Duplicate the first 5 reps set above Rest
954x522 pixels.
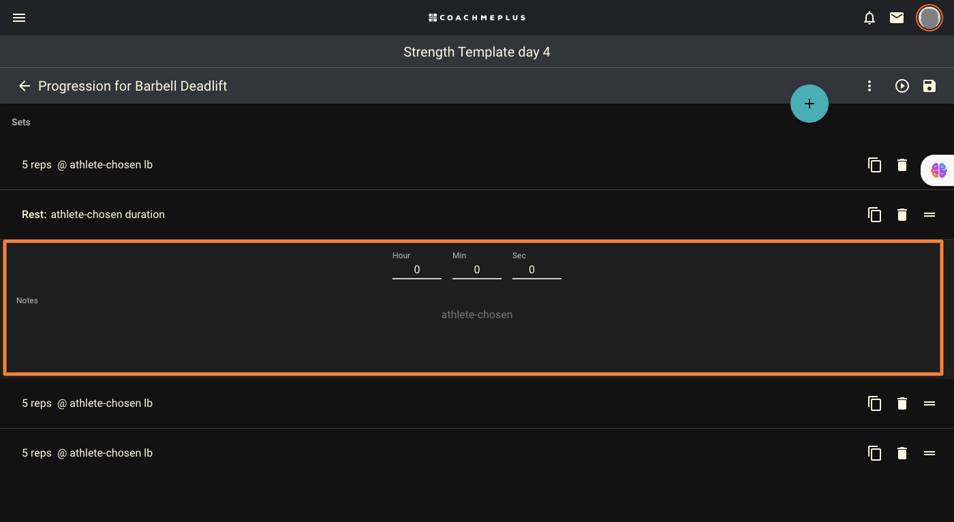click(x=875, y=165)
